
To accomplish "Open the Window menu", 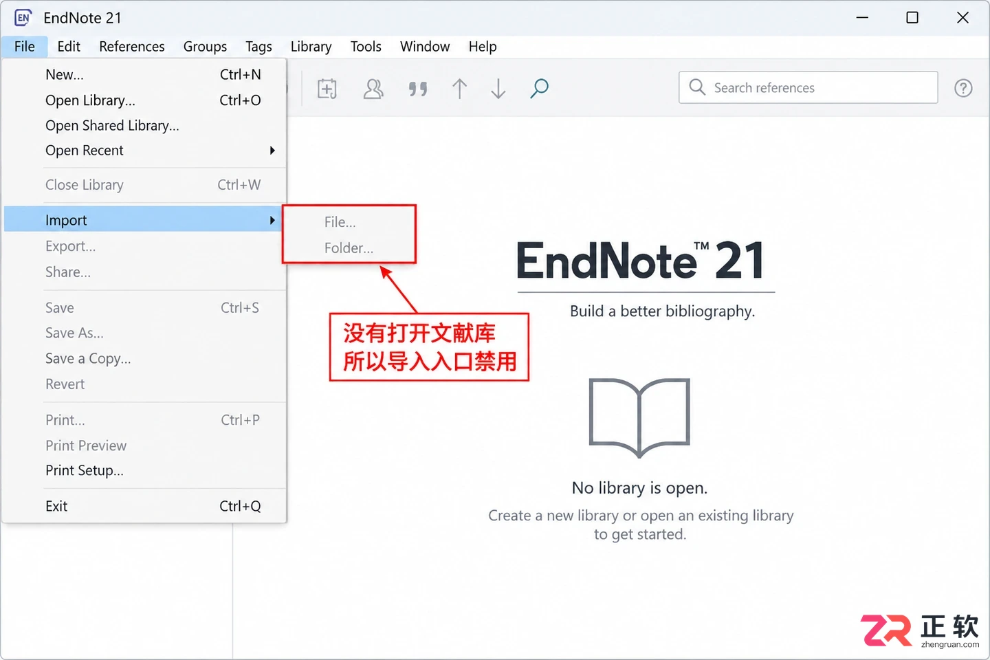I will [425, 47].
